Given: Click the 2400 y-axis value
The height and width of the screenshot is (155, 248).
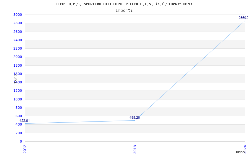Looking at the screenshot, I should tap(18, 40).
